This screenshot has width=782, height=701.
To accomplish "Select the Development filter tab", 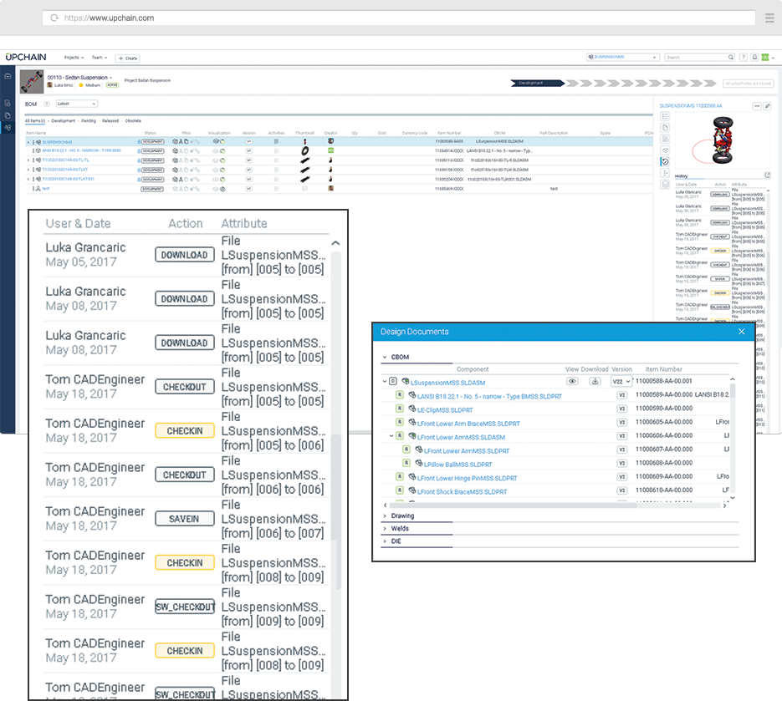I will click(64, 120).
